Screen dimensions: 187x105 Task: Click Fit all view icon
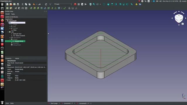coord(90,4)
